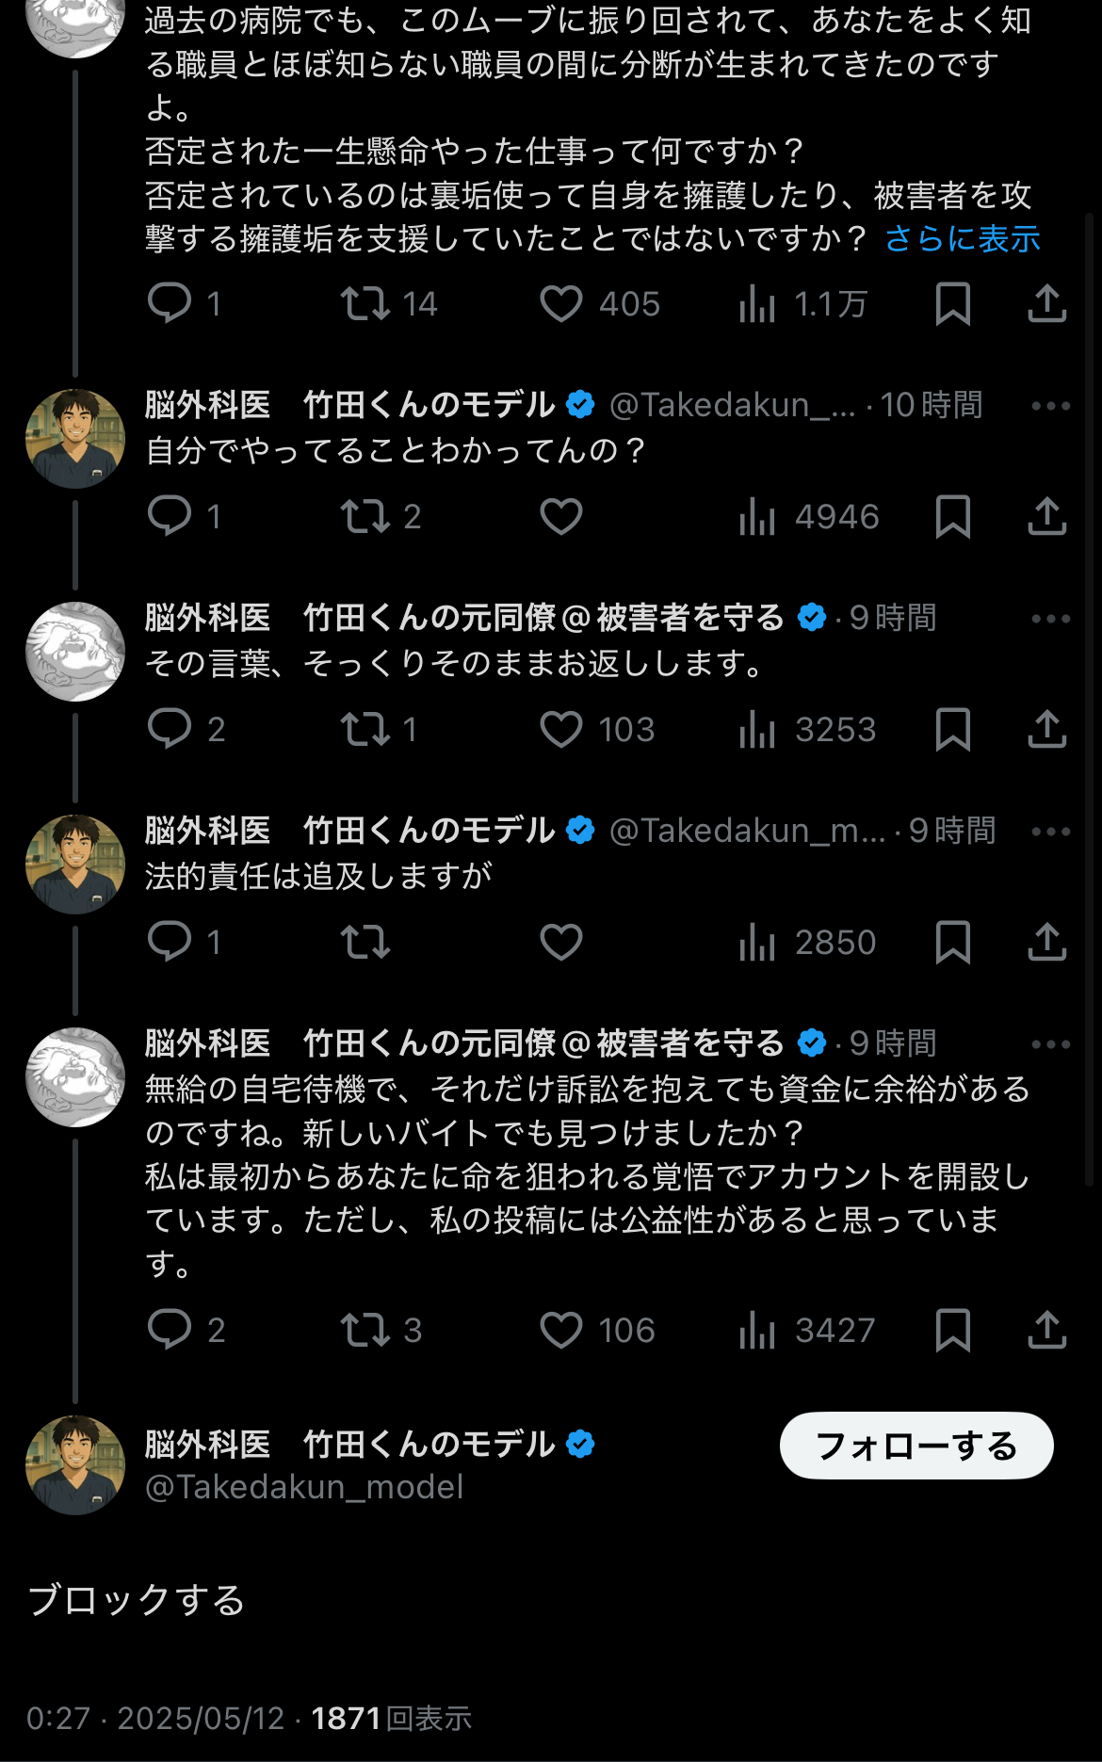Bookmark the tweet with 4946 views
This screenshot has height=1762, width=1102.
[952, 517]
